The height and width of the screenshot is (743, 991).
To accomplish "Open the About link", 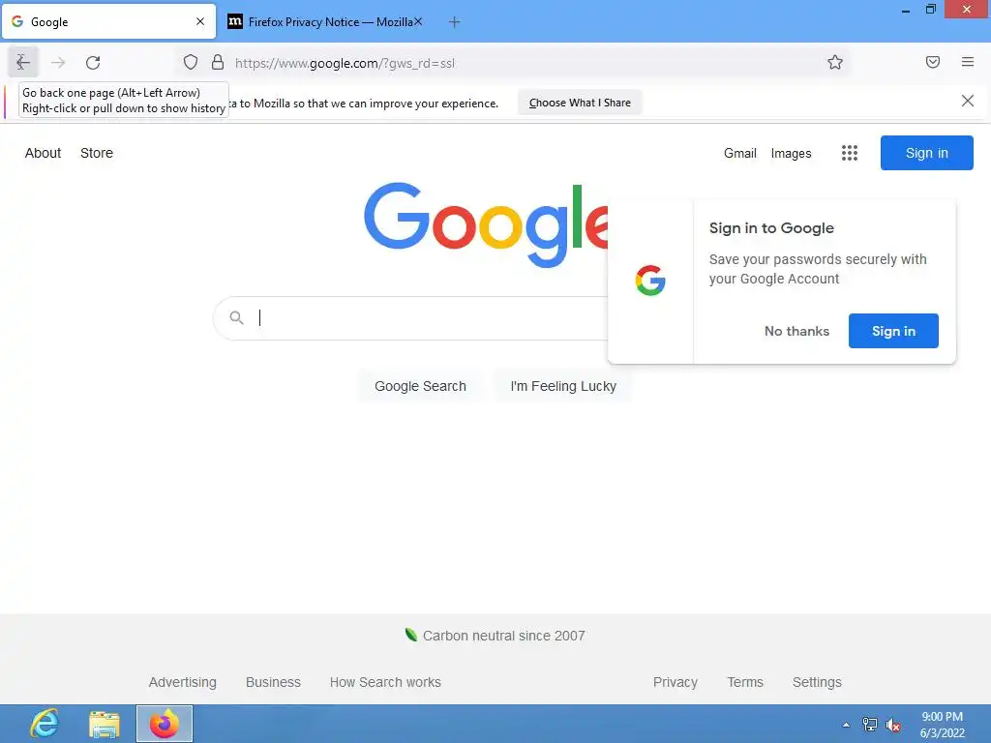I will coord(43,153).
